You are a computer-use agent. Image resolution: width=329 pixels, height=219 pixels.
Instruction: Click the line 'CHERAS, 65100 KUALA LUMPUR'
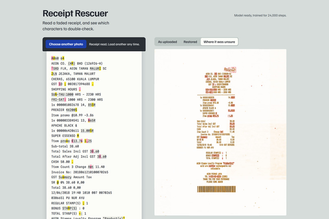(75, 79)
